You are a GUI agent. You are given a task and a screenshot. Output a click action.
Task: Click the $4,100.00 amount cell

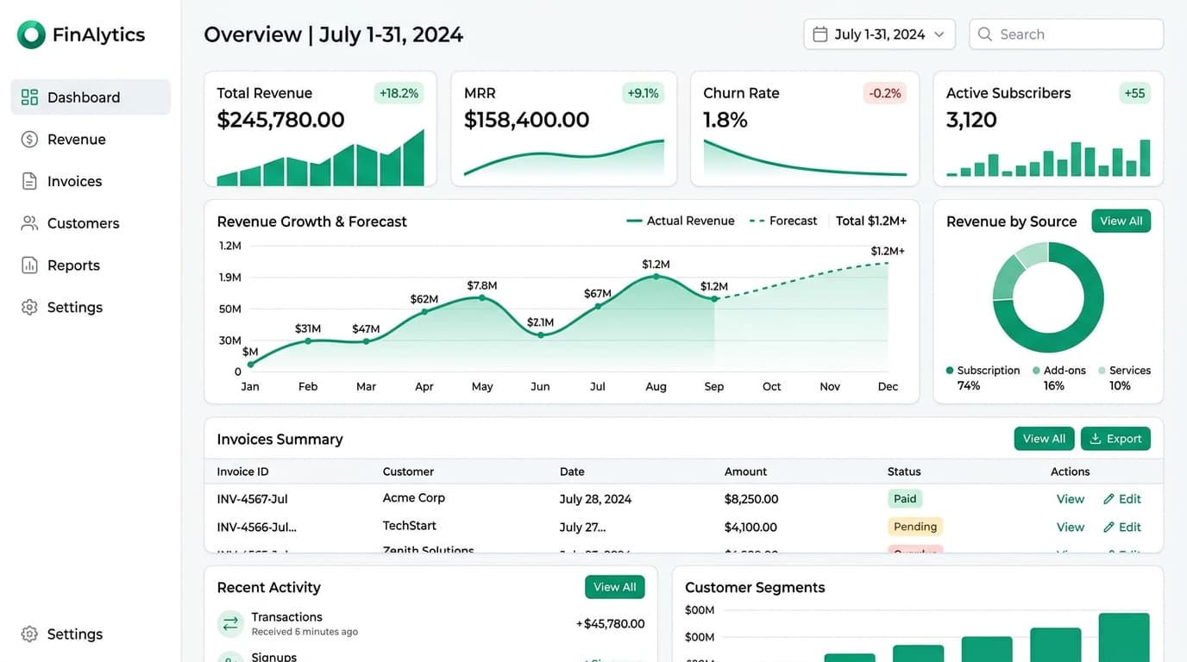pos(751,527)
